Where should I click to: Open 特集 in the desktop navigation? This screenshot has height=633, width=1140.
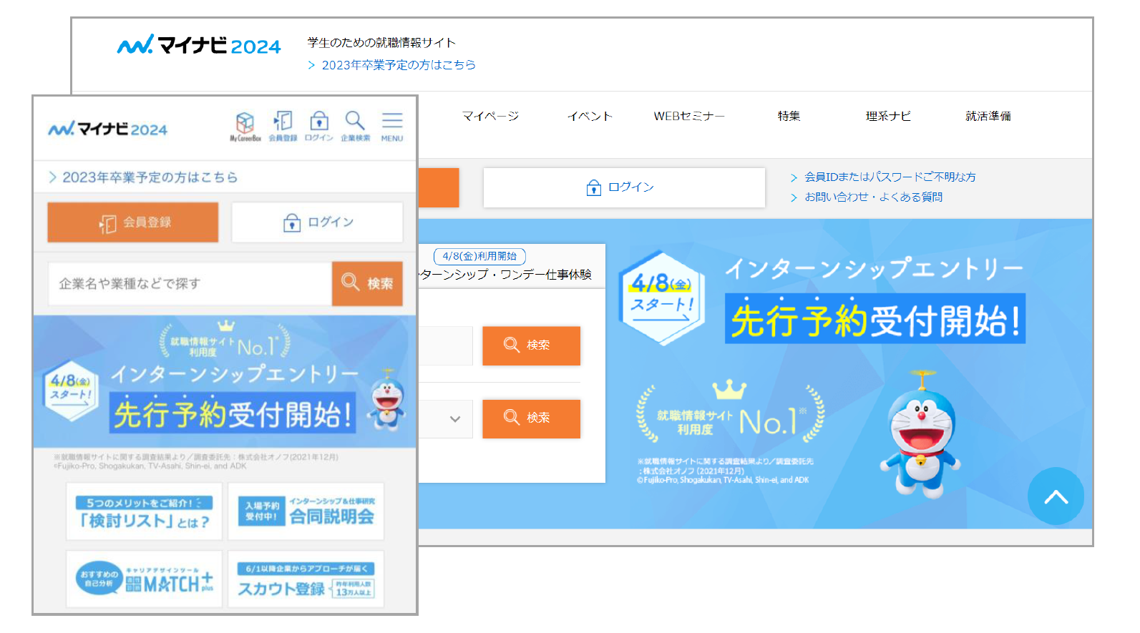789,116
